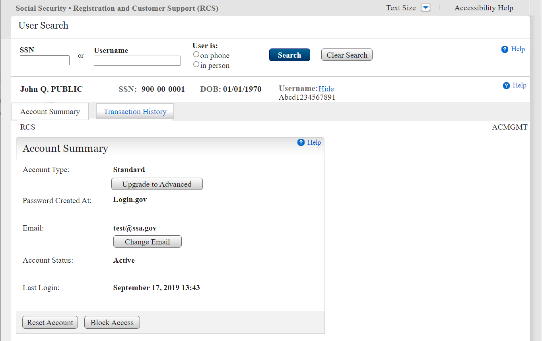Open the Accessibility Help link
Image resolution: width=542 pixels, height=341 pixels.
484,8
